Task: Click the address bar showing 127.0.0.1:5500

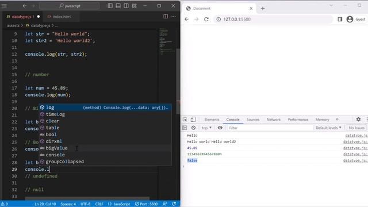Action: [x=273, y=19]
